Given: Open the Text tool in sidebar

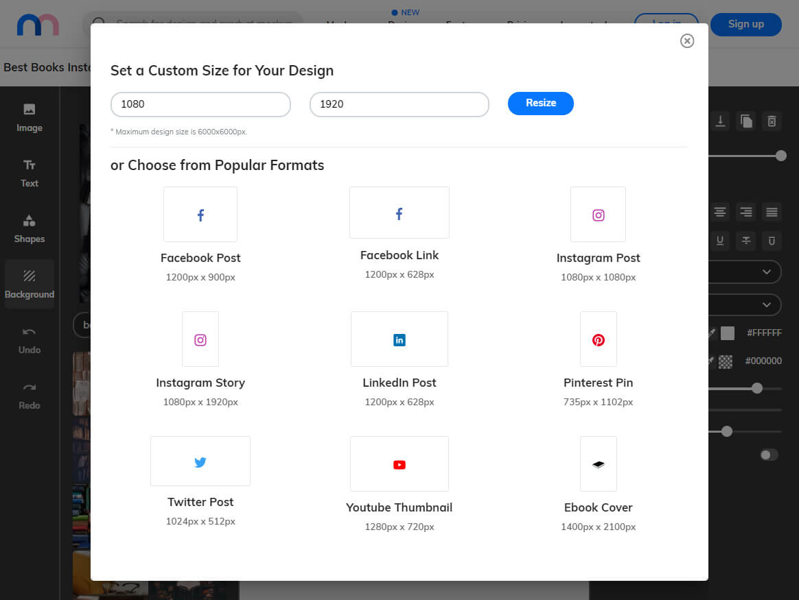Looking at the screenshot, I should (x=29, y=173).
